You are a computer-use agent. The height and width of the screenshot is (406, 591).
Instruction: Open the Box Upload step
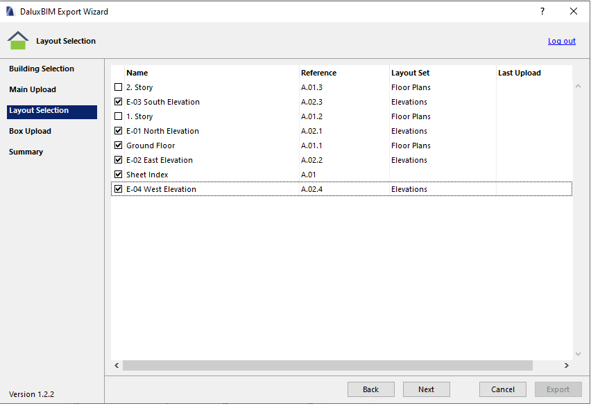[30, 131]
